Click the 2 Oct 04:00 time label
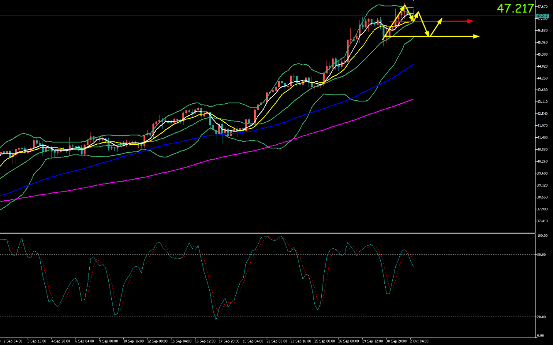553x345 pixels. tap(419, 341)
